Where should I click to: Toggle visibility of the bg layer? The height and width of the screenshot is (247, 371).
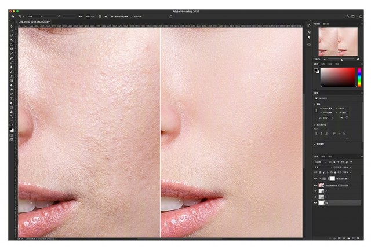click(x=316, y=203)
